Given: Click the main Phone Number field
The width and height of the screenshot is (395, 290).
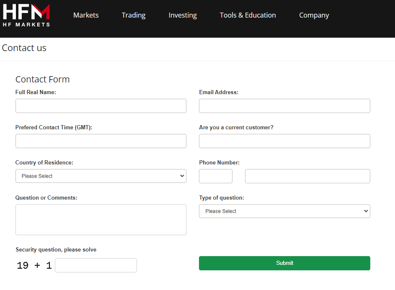Looking at the screenshot, I should (x=307, y=176).
